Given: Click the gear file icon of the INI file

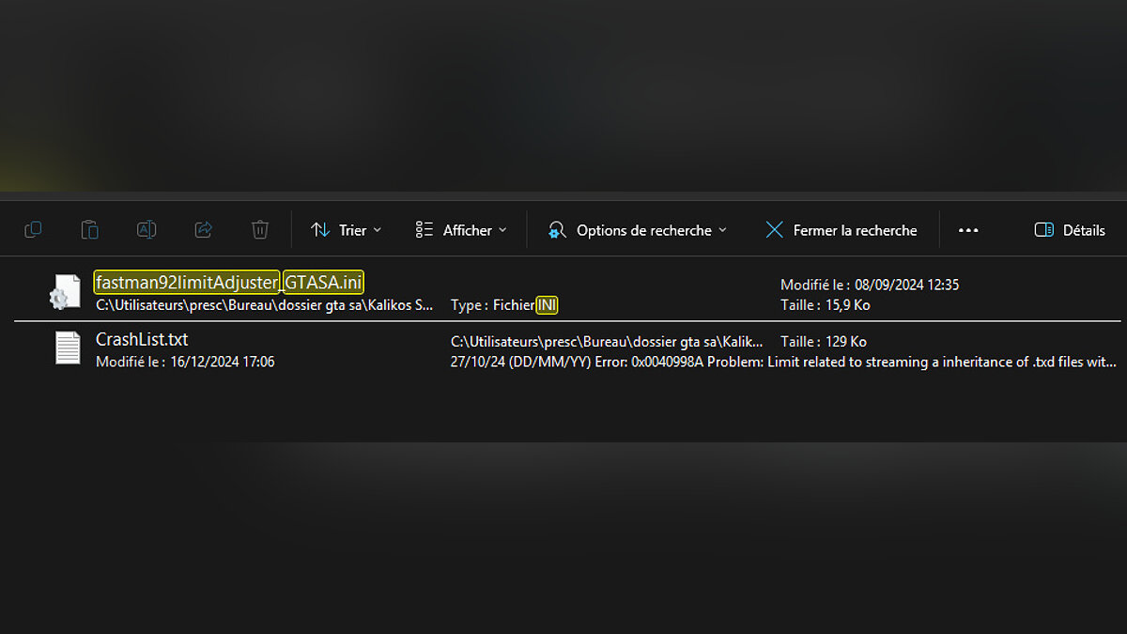Looking at the screenshot, I should pyautogui.click(x=65, y=292).
